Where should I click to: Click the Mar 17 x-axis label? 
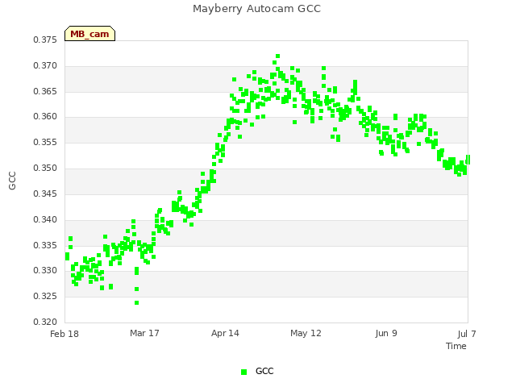(144, 333)
